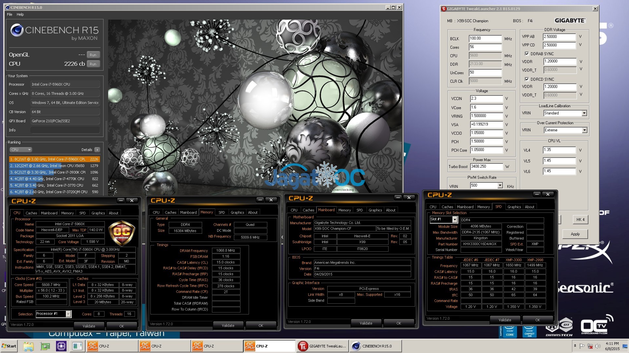The width and height of the screenshot is (629, 353).
Task: Switch to GIGABYTE TweakLauncher taskbar item
Action: [x=323, y=346]
